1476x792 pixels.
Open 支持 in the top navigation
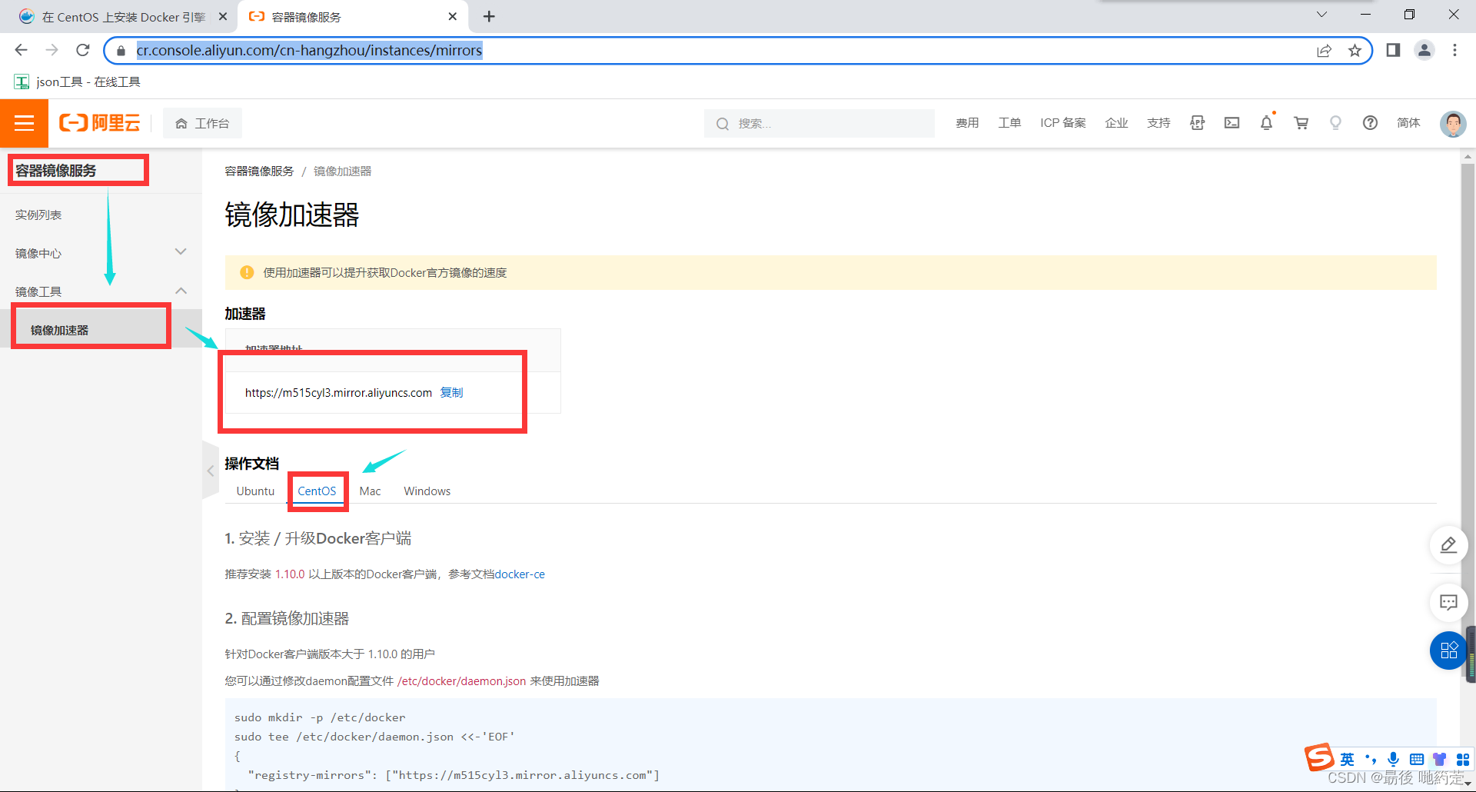click(1159, 123)
